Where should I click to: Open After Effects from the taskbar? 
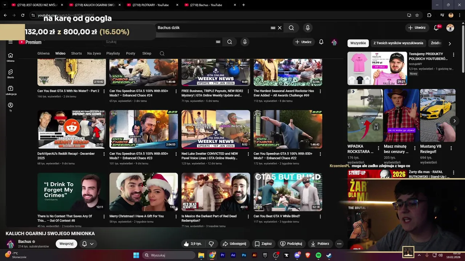233,255
